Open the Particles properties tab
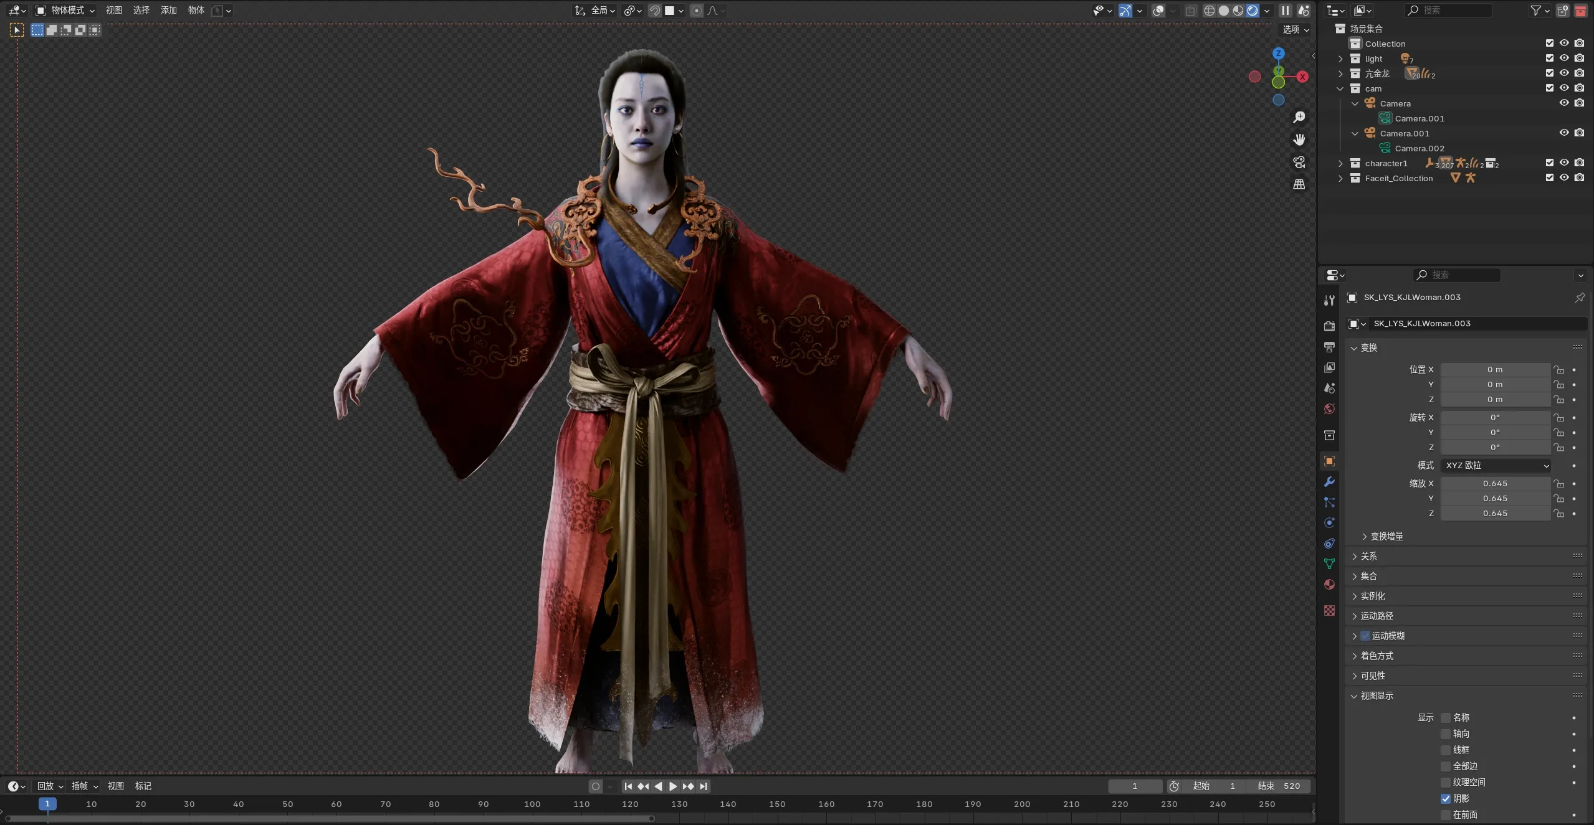This screenshot has height=825, width=1594. click(x=1329, y=502)
